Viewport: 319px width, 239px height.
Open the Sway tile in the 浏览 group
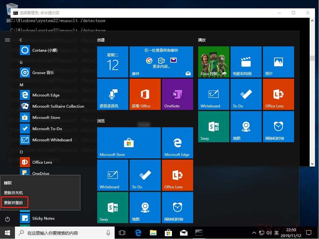[x=113, y=208]
